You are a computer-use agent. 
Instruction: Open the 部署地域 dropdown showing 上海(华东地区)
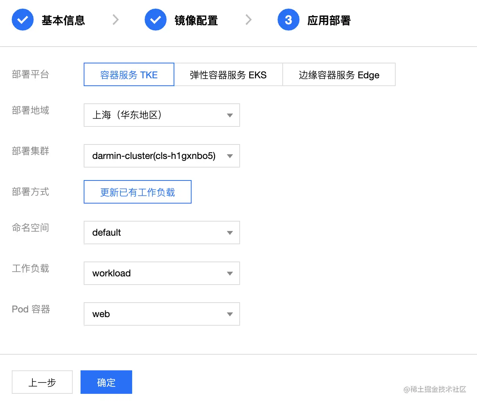162,115
